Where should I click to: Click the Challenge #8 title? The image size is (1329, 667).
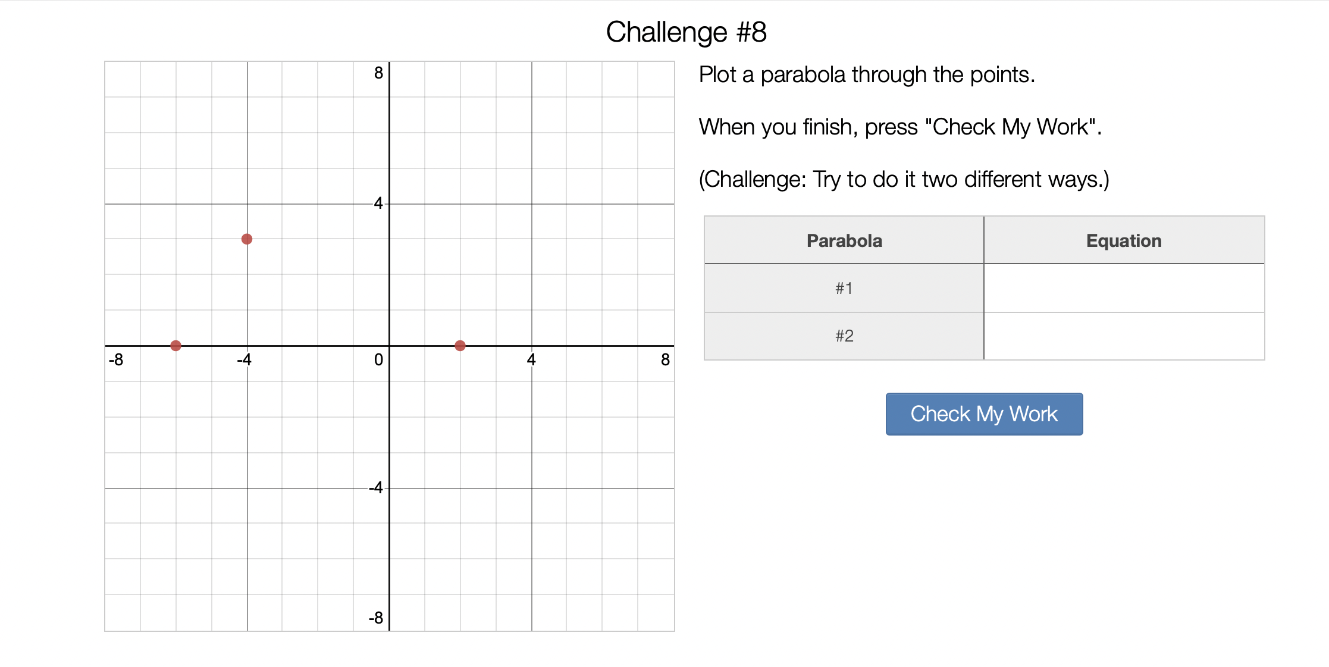(686, 32)
